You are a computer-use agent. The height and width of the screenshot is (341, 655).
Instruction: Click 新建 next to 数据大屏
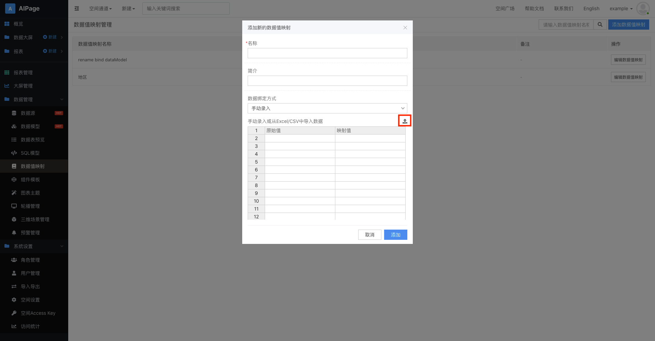click(x=50, y=37)
